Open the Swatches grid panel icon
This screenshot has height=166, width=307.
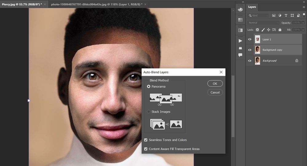tap(240, 20)
